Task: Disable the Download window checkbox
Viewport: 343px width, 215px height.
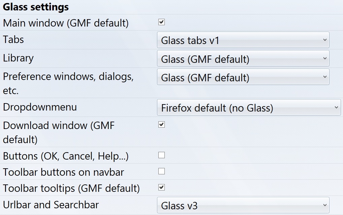Action: (162, 125)
